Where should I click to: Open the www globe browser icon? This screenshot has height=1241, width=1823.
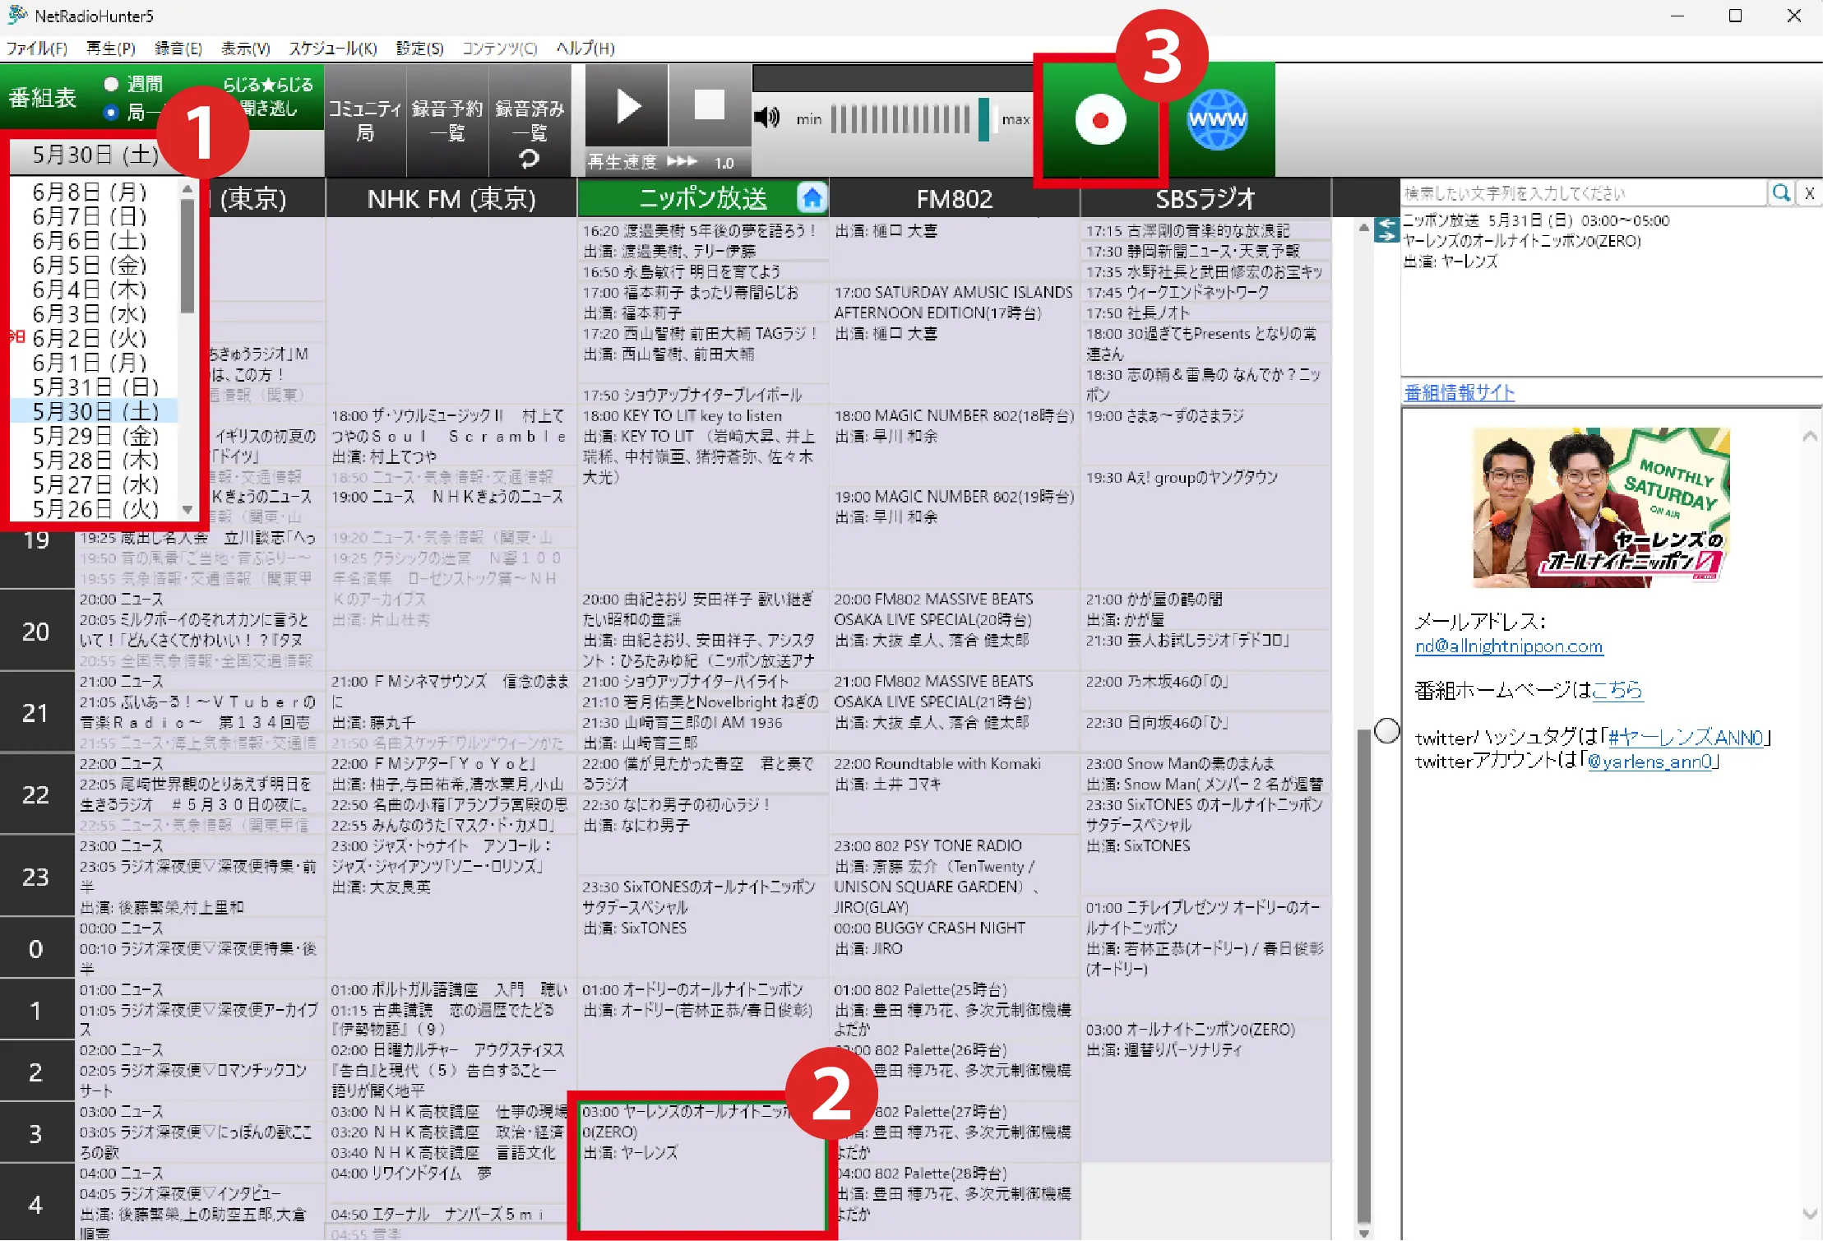click(1217, 120)
